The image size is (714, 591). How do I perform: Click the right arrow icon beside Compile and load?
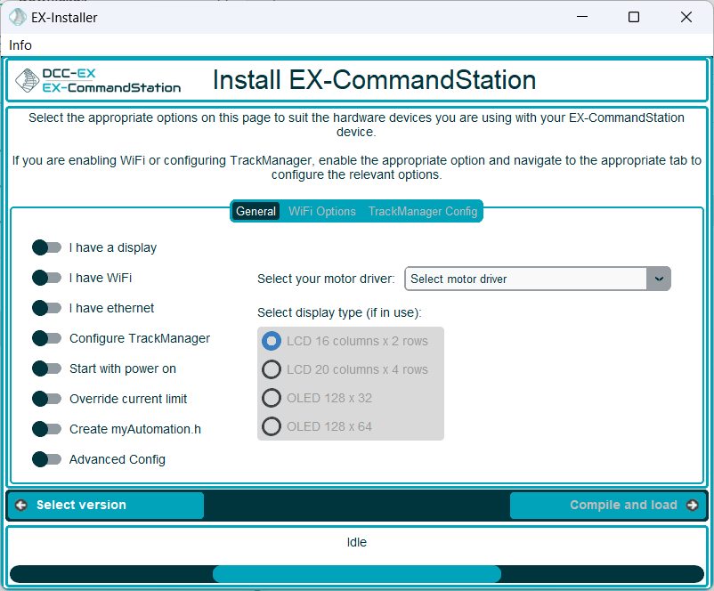(693, 506)
